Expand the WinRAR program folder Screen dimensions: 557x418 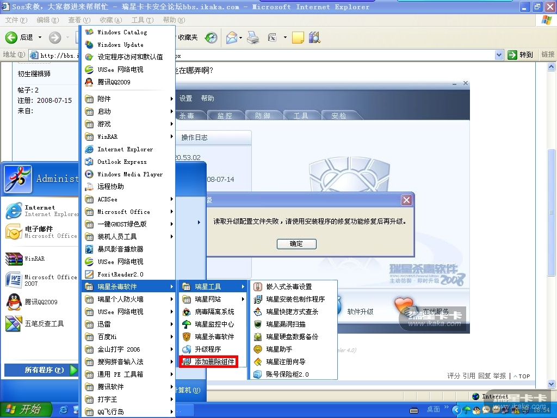(x=128, y=137)
